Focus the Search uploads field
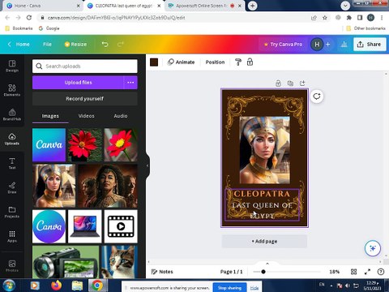This screenshot has height=292, width=389. click(x=85, y=67)
